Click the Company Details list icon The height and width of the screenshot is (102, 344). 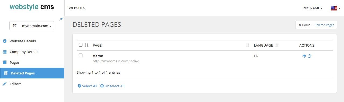coord(5,52)
